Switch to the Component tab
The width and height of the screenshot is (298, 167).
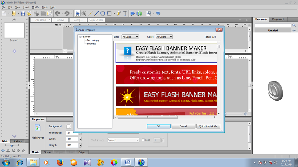277,19
